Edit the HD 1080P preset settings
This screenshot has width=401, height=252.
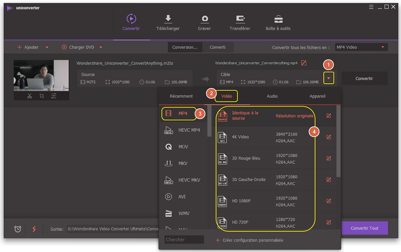(329, 201)
